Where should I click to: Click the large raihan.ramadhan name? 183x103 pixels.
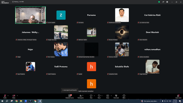point(152,49)
